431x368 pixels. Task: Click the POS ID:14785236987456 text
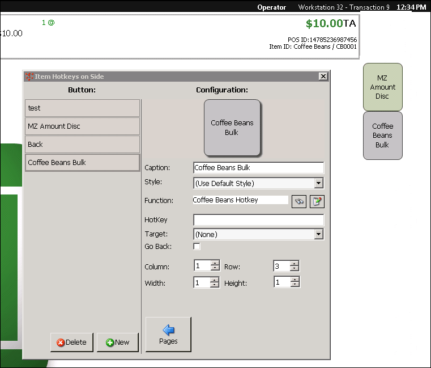[x=322, y=40]
